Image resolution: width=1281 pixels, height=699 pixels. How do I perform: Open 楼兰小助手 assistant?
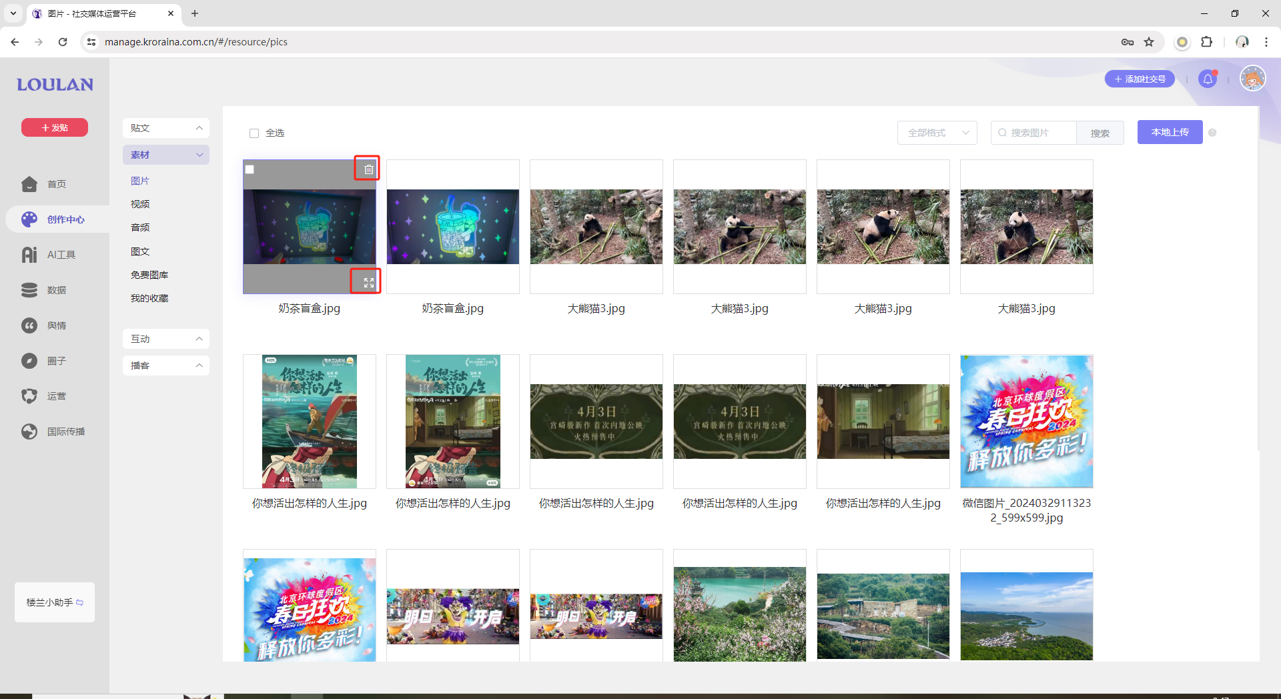(55, 602)
